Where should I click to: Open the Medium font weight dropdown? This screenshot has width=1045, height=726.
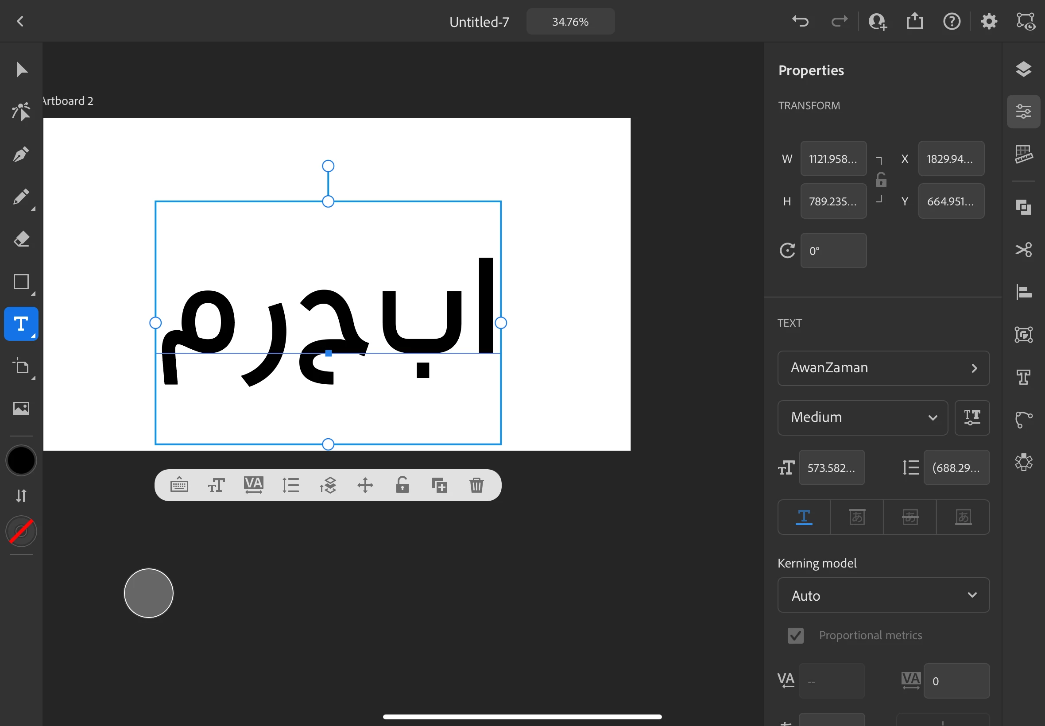[x=862, y=417]
